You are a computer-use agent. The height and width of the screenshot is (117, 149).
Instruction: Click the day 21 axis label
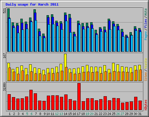coord(96,114)
